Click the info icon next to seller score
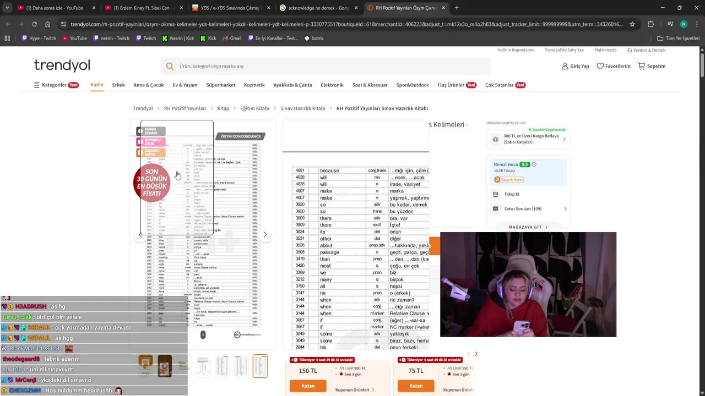The height and width of the screenshot is (396, 705). pos(534,164)
